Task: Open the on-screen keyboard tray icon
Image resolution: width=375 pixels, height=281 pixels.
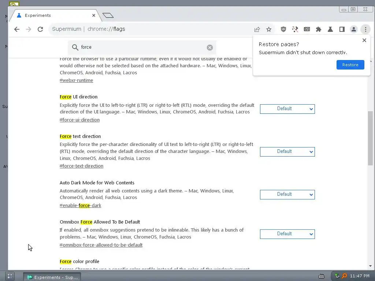Action: 322,276
